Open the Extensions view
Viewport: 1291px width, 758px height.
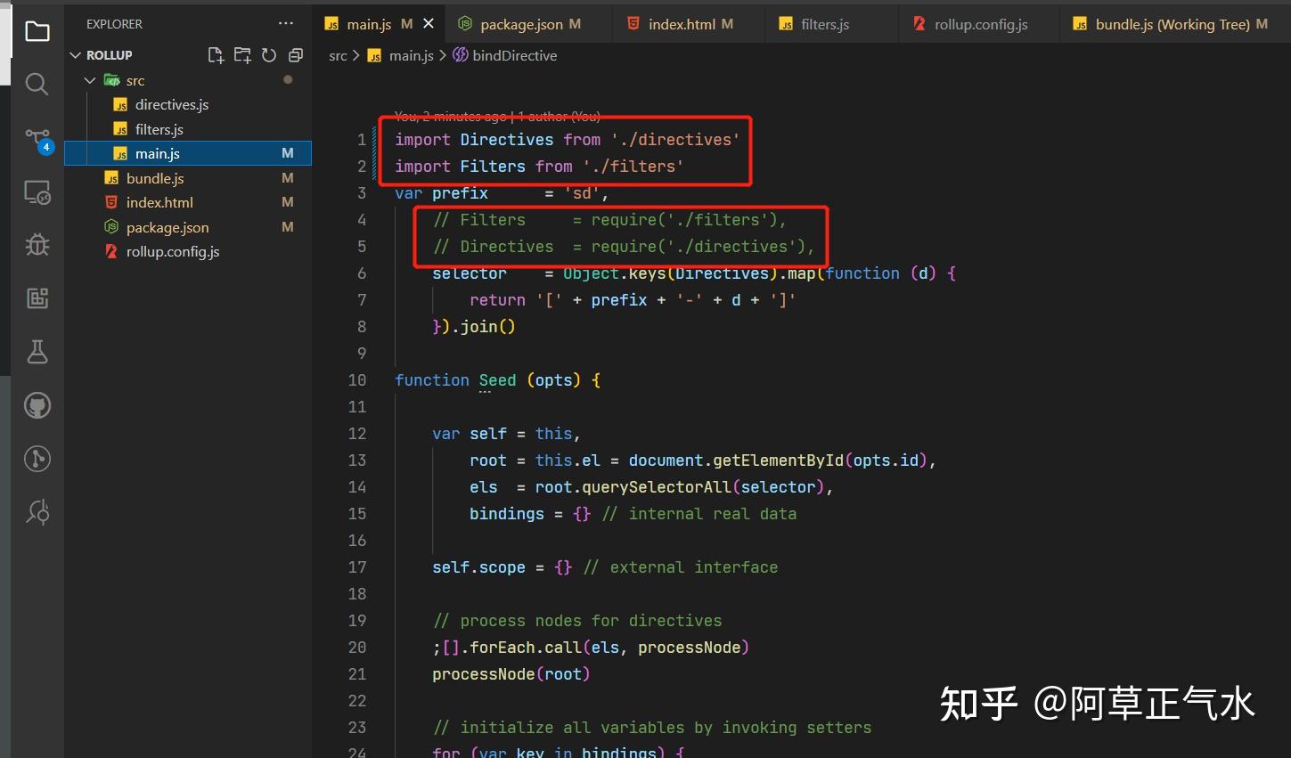(x=37, y=298)
